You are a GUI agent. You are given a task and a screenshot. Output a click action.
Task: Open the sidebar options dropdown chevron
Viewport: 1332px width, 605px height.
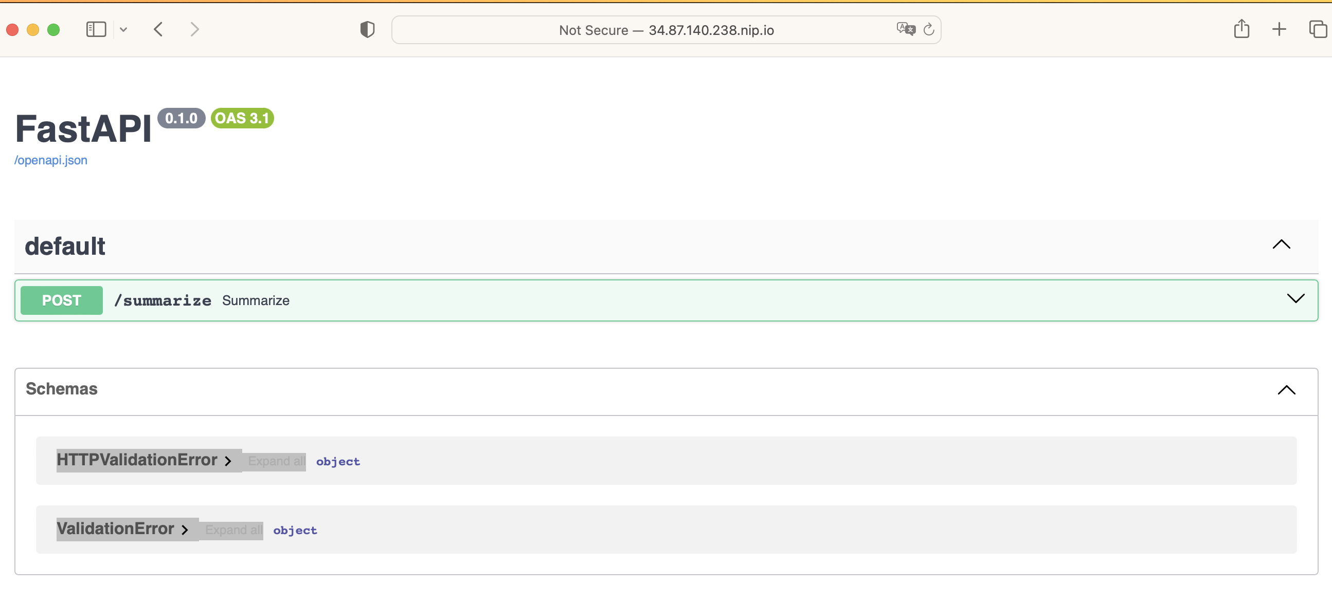(123, 29)
